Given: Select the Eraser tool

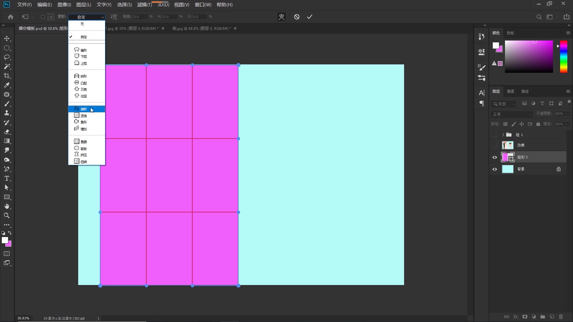Looking at the screenshot, I should click(x=7, y=132).
